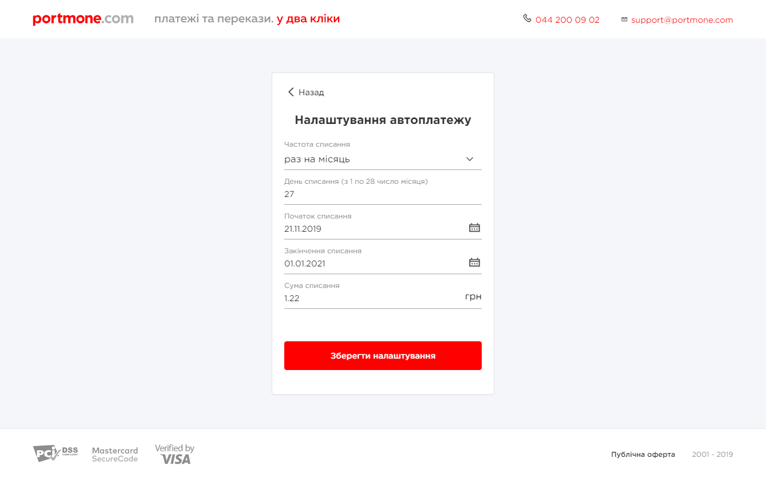Open calendar for Закінчення списання date
Image resolution: width=766 pixels, height=479 pixels.
(x=475, y=262)
